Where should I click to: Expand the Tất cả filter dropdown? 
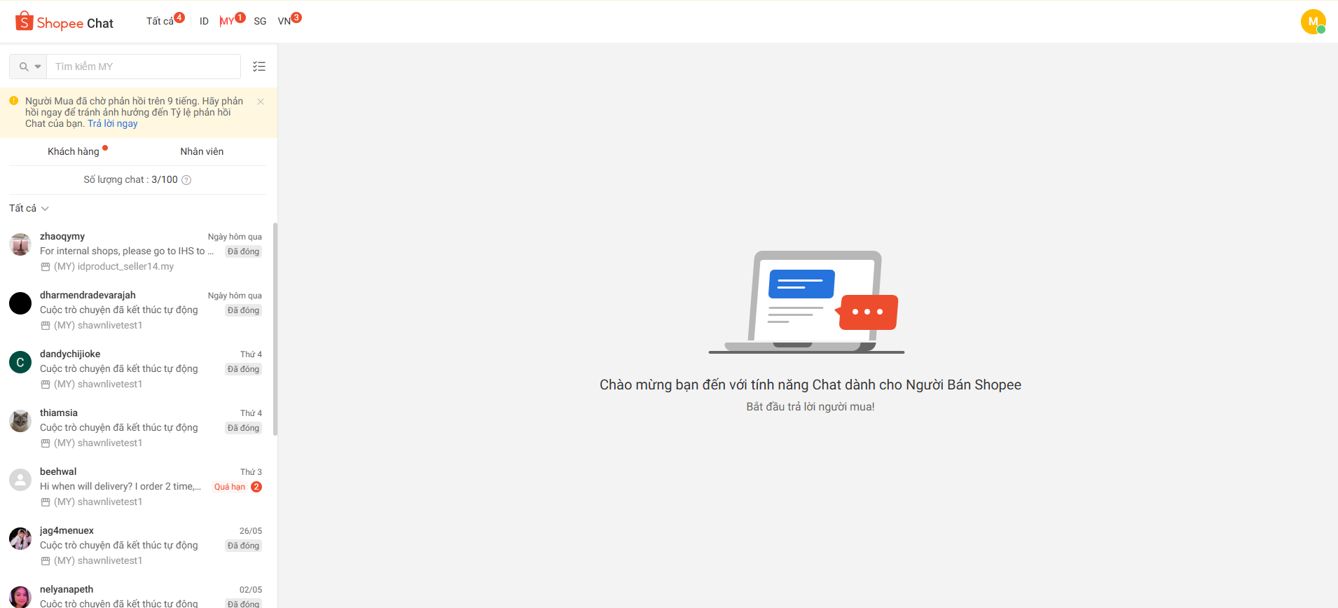[29, 208]
